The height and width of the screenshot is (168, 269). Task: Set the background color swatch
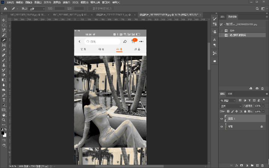coord(5,135)
